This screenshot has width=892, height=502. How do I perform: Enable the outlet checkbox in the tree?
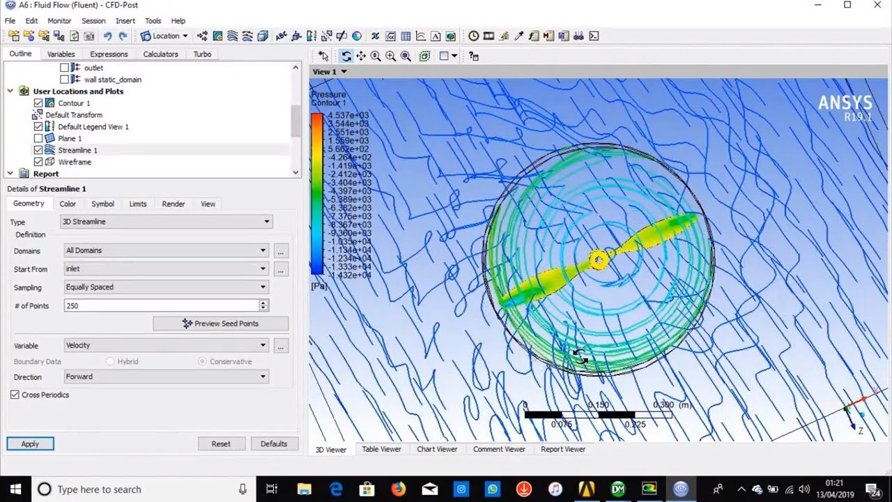click(x=64, y=68)
